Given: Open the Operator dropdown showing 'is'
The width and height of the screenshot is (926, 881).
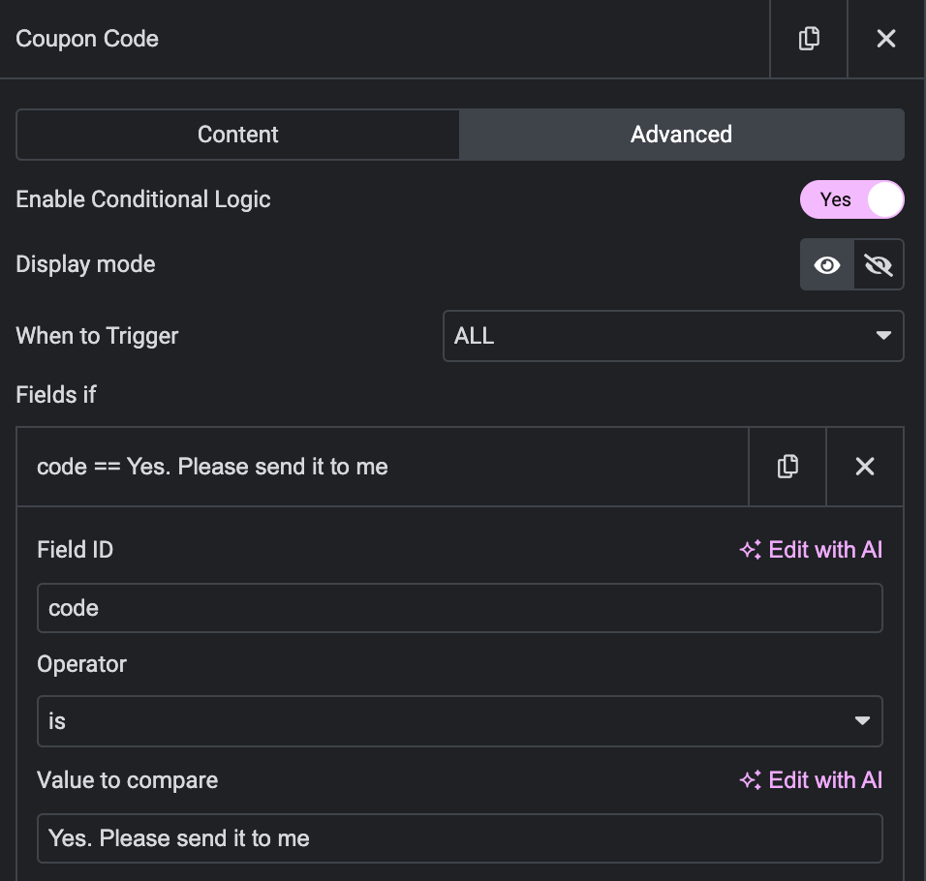Looking at the screenshot, I should pos(459,721).
